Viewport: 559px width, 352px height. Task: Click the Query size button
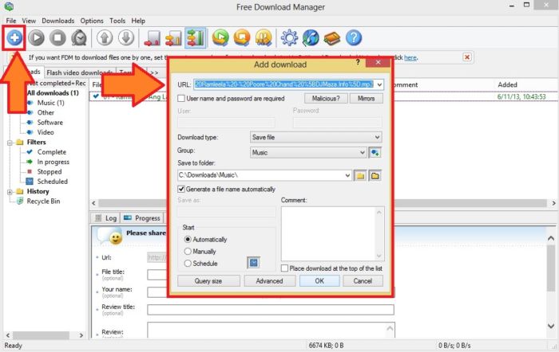tap(208, 281)
